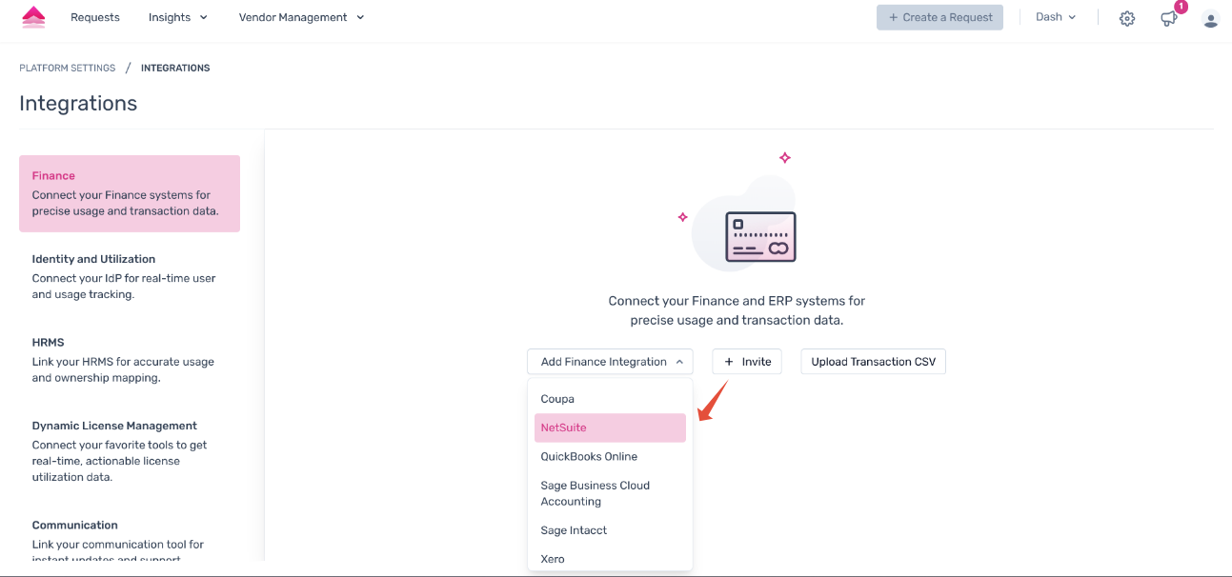Select the Identity and Utilization section
Screen dimensions: 1232x577
click(x=93, y=258)
